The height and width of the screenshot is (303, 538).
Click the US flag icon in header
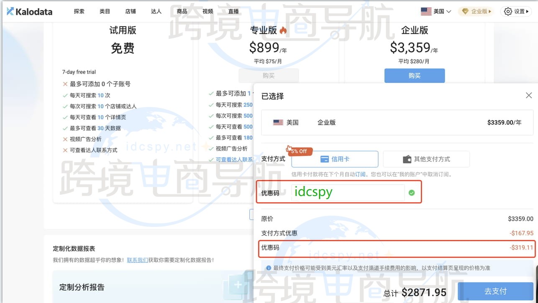pos(426,11)
